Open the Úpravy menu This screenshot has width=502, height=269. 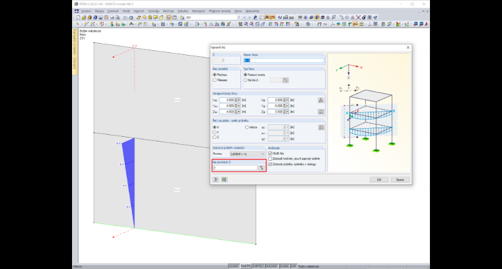99,11
